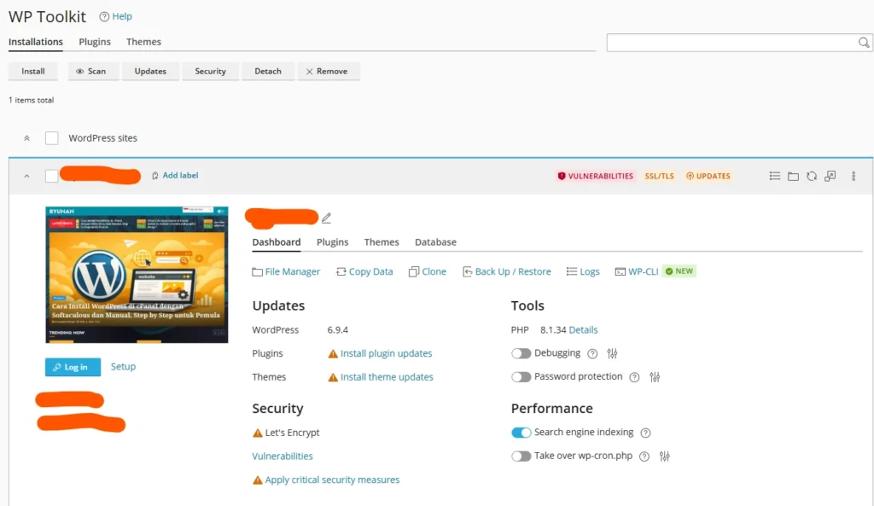Select the Dashboard tab

[x=277, y=241]
